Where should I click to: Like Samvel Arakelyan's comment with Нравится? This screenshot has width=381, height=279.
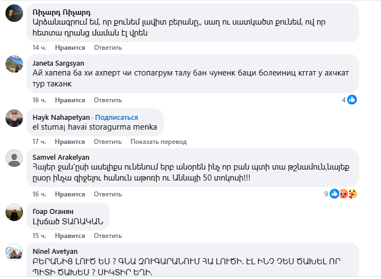70,194
